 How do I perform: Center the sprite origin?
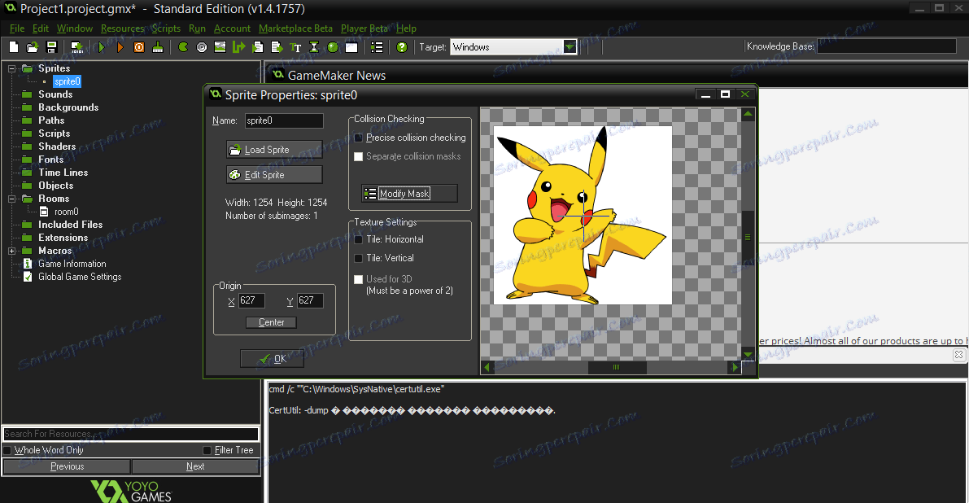[271, 322]
